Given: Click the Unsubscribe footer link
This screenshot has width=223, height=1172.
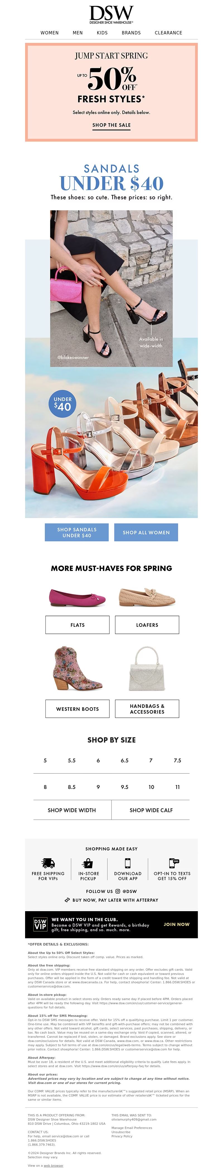Looking at the screenshot, I should [x=121, y=1132].
